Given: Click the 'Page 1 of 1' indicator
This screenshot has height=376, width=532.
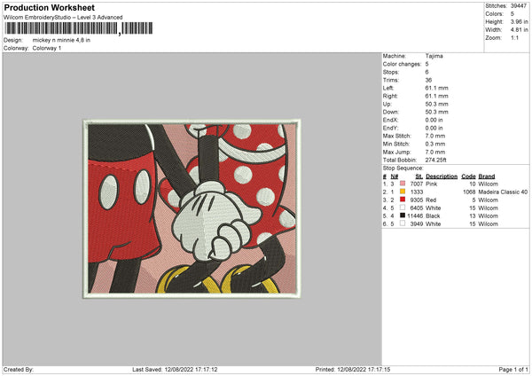Looking at the screenshot, I should tap(513, 369).
